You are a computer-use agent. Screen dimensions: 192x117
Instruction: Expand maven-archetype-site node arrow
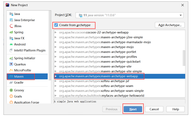56,66
